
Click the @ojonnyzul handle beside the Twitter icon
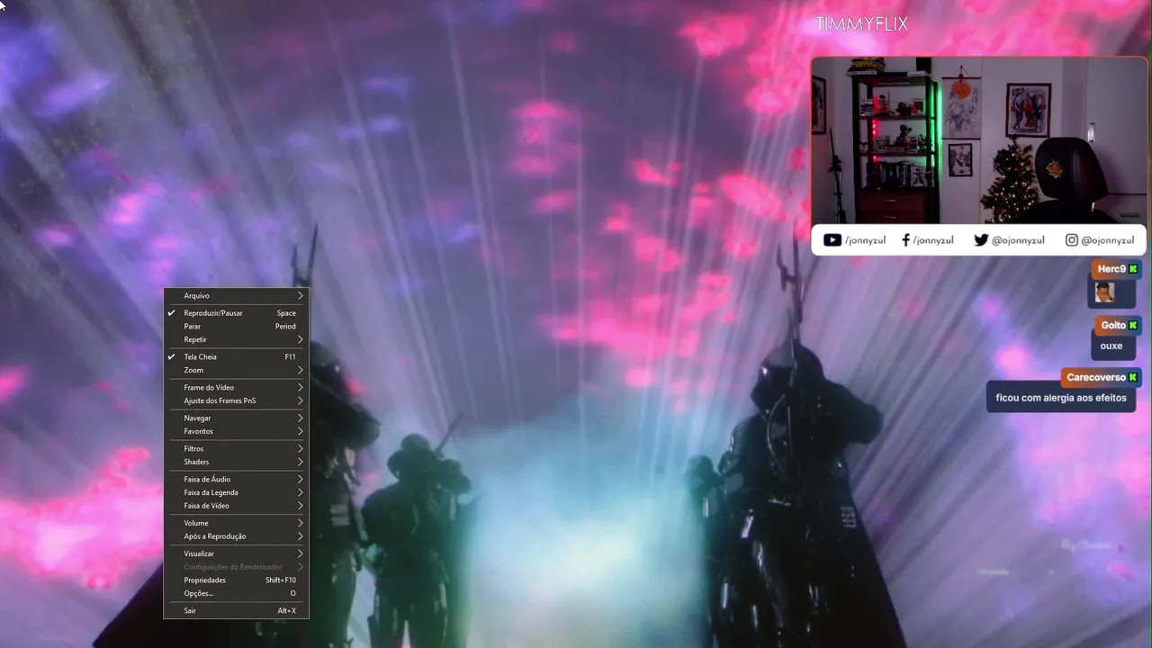(x=1018, y=240)
